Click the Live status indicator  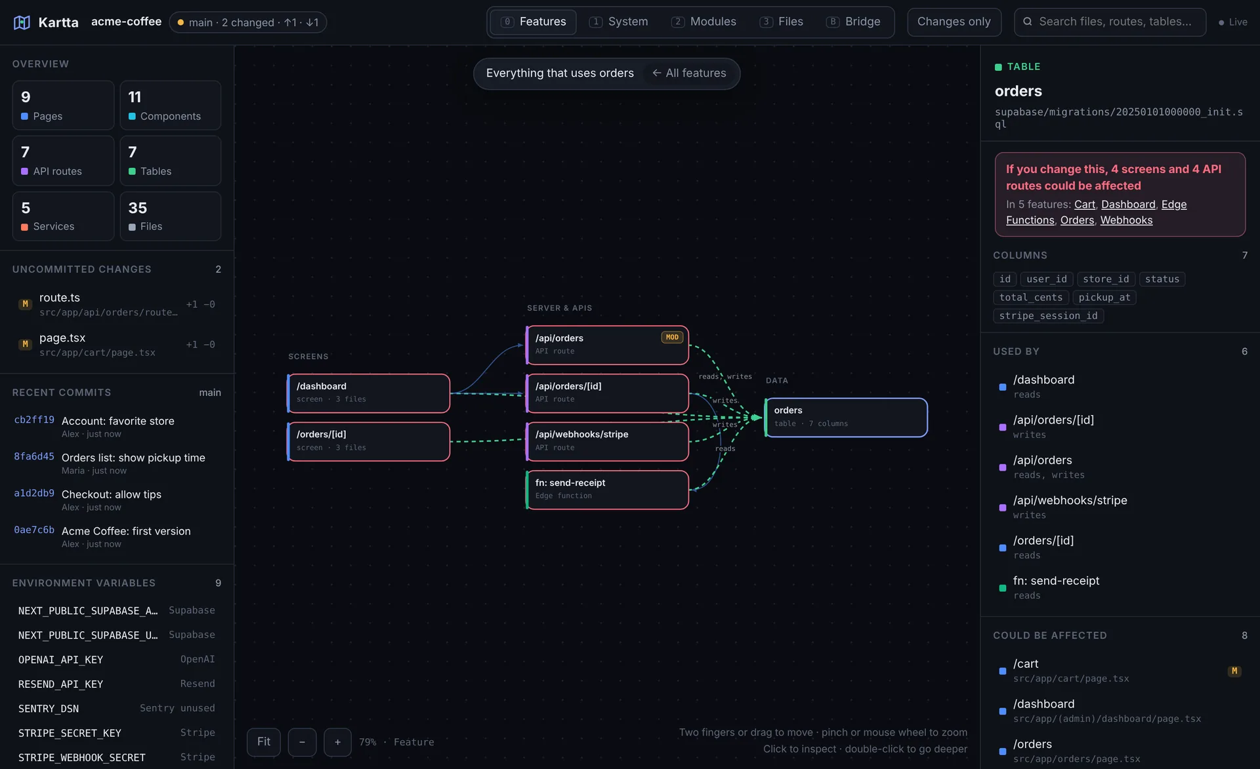click(1233, 22)
